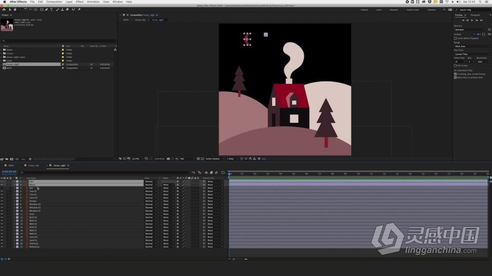This screenshot has height=276, width=492.
Task: Select the Hand tool in the toolbar
Action: click(15, 10)
